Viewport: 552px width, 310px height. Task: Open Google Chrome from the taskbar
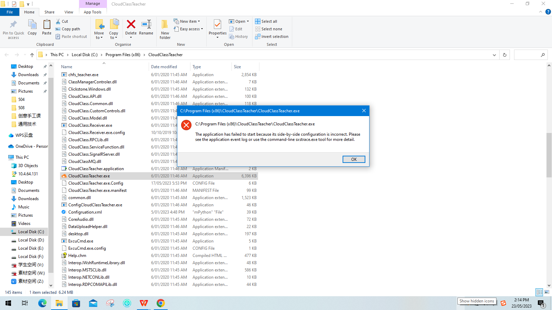160,303
